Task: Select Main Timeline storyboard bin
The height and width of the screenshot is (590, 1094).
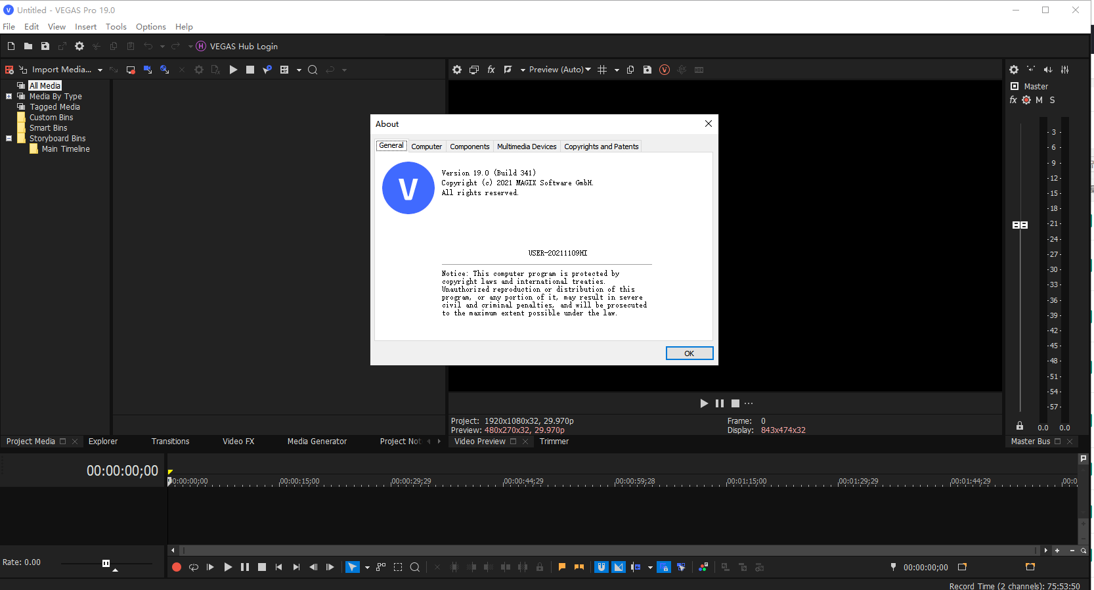Action: point(66,149)
